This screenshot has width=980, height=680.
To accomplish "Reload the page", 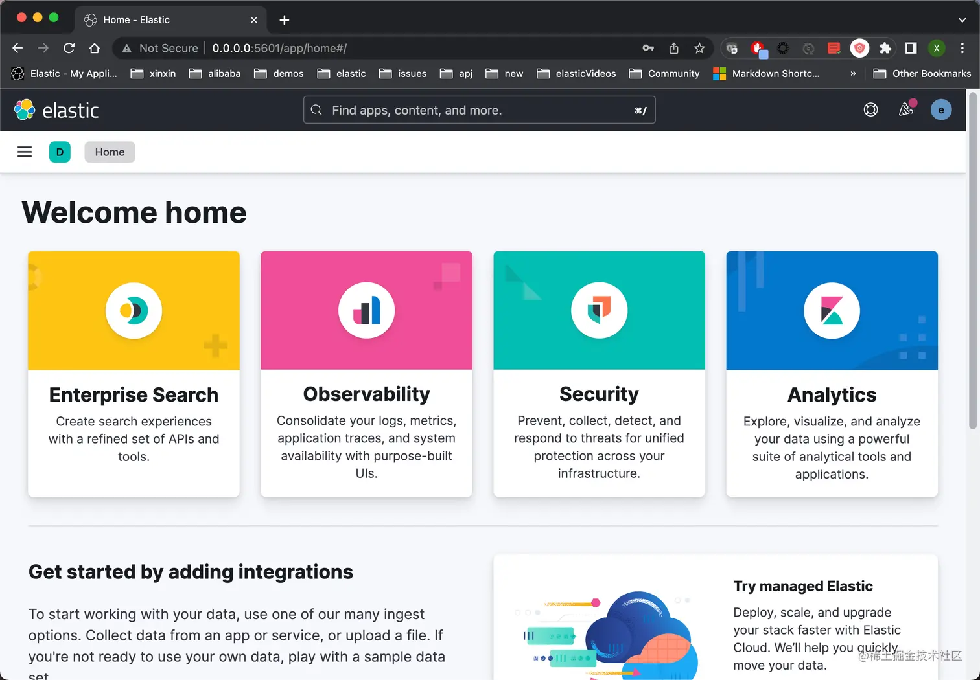I will pyautogui.click(x=69, y=48).
